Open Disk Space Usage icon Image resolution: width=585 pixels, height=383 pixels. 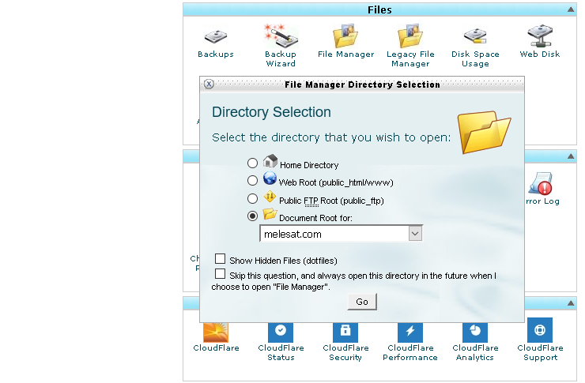[475, 37]
